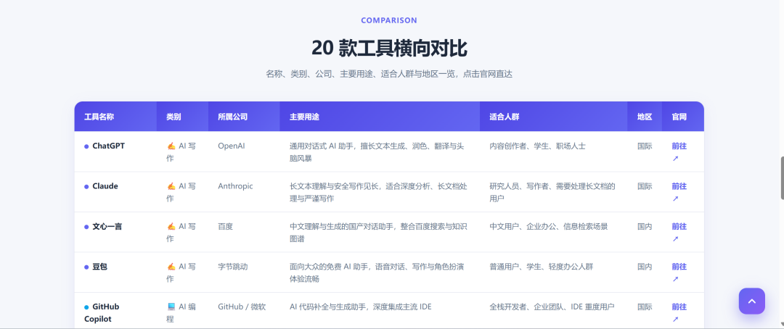The image size is (784, 329).
Task: Click the scroll-to-top arrow button
Action: (x=751, y=301)
